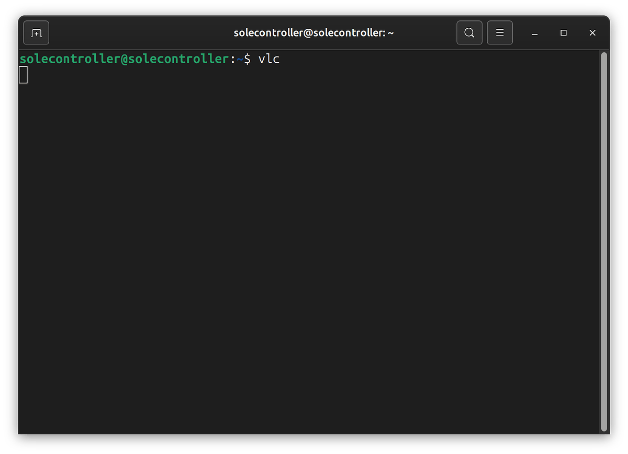
Task: Click the window title text in header bar
Action: click(x=313, y=33)
